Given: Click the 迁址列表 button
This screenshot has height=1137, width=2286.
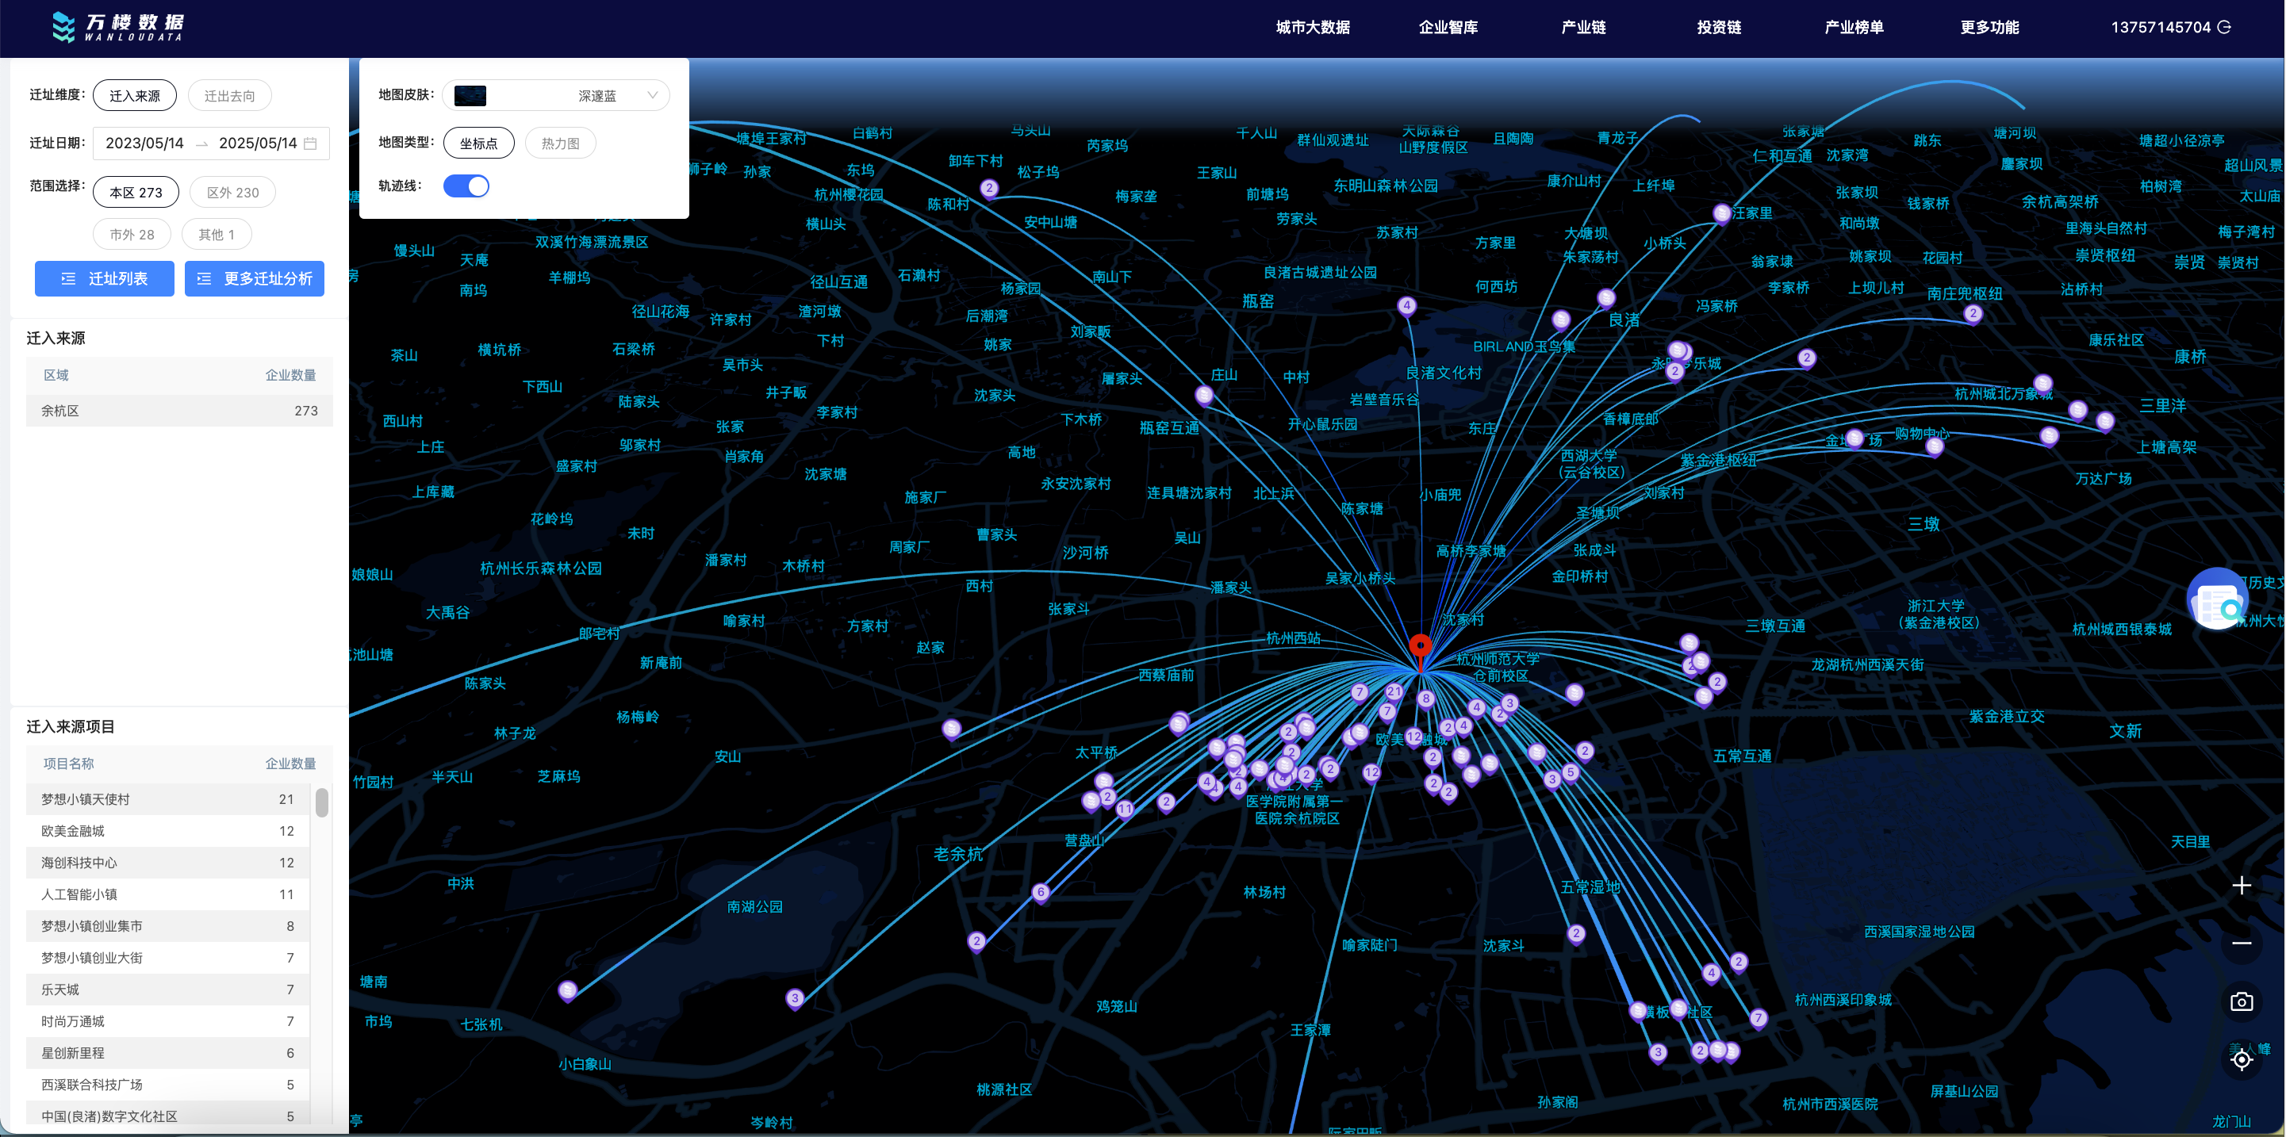Looking at the screenshot, I should 105,278.
